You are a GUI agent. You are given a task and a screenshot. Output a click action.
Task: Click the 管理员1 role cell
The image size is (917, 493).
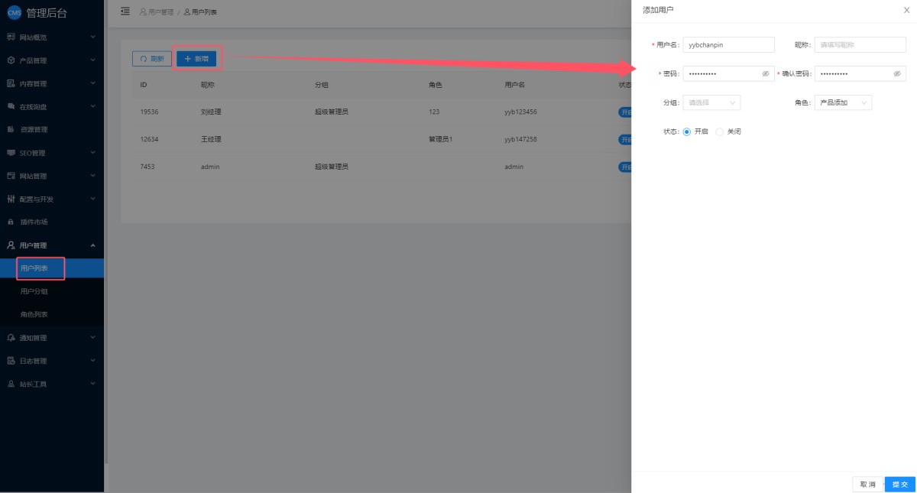[441, 139]
